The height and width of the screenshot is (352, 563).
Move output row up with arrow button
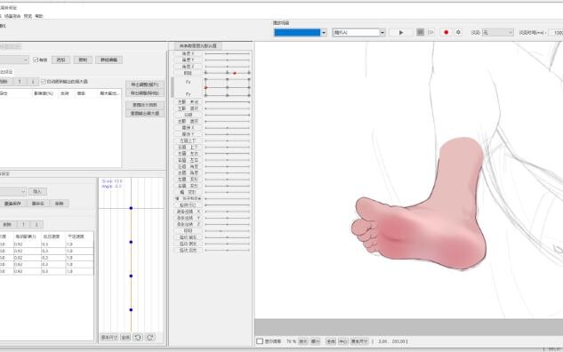coord(20,82)
